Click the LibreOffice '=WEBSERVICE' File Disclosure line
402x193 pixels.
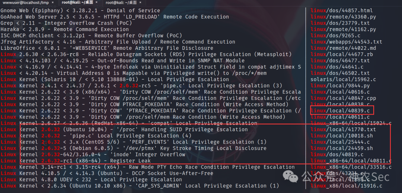[x=107, y=48]
